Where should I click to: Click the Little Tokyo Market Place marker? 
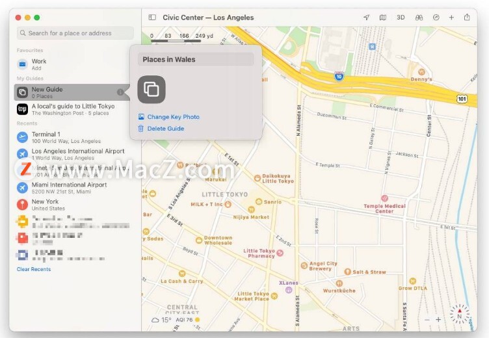(x=274, y=296)
